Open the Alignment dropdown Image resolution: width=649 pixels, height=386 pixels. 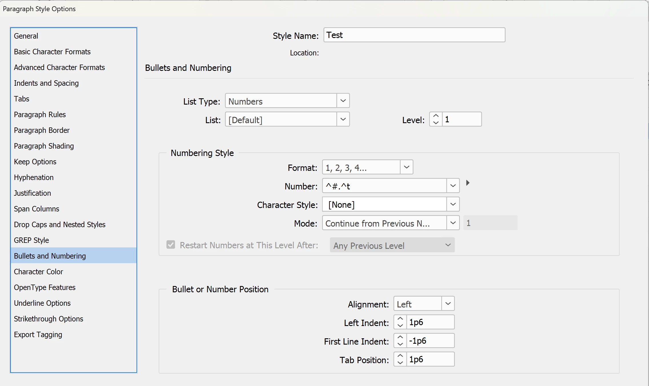[x=448, y=304]
